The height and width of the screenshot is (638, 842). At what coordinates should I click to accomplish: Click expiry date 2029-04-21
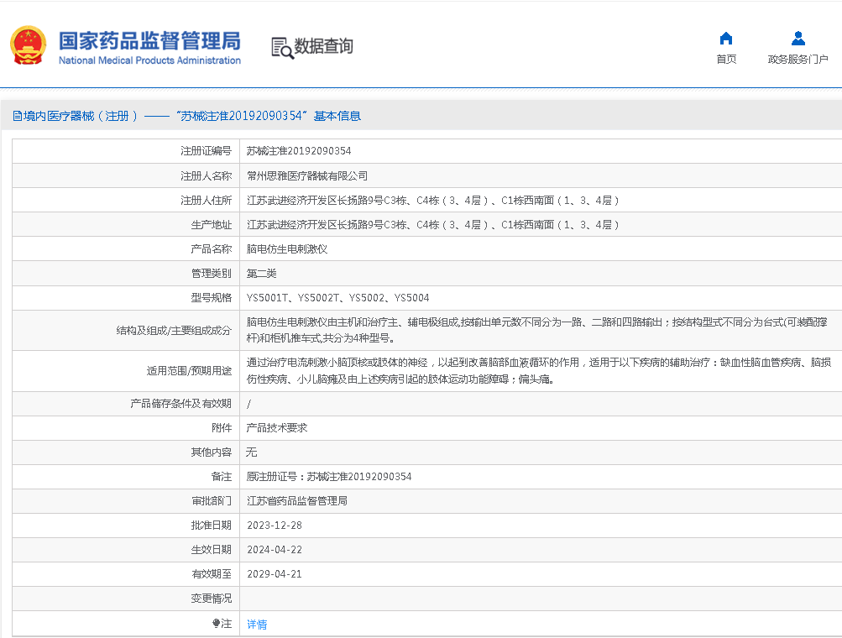[x=275, y=574]
